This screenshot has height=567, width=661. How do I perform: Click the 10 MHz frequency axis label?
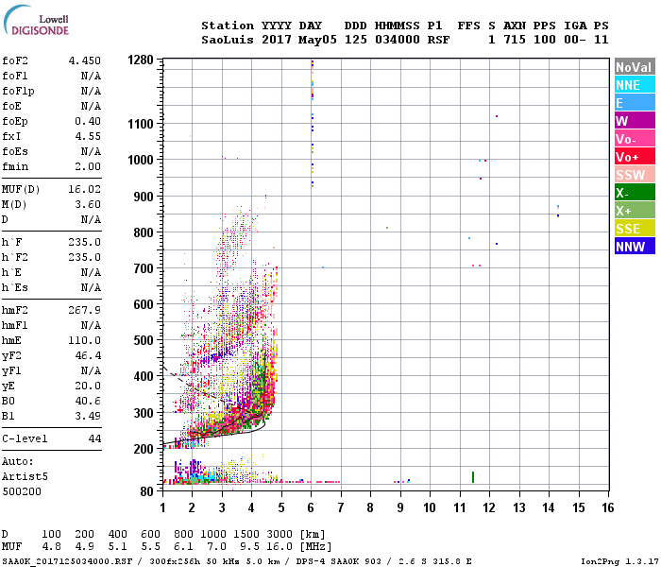click(430, 507)
